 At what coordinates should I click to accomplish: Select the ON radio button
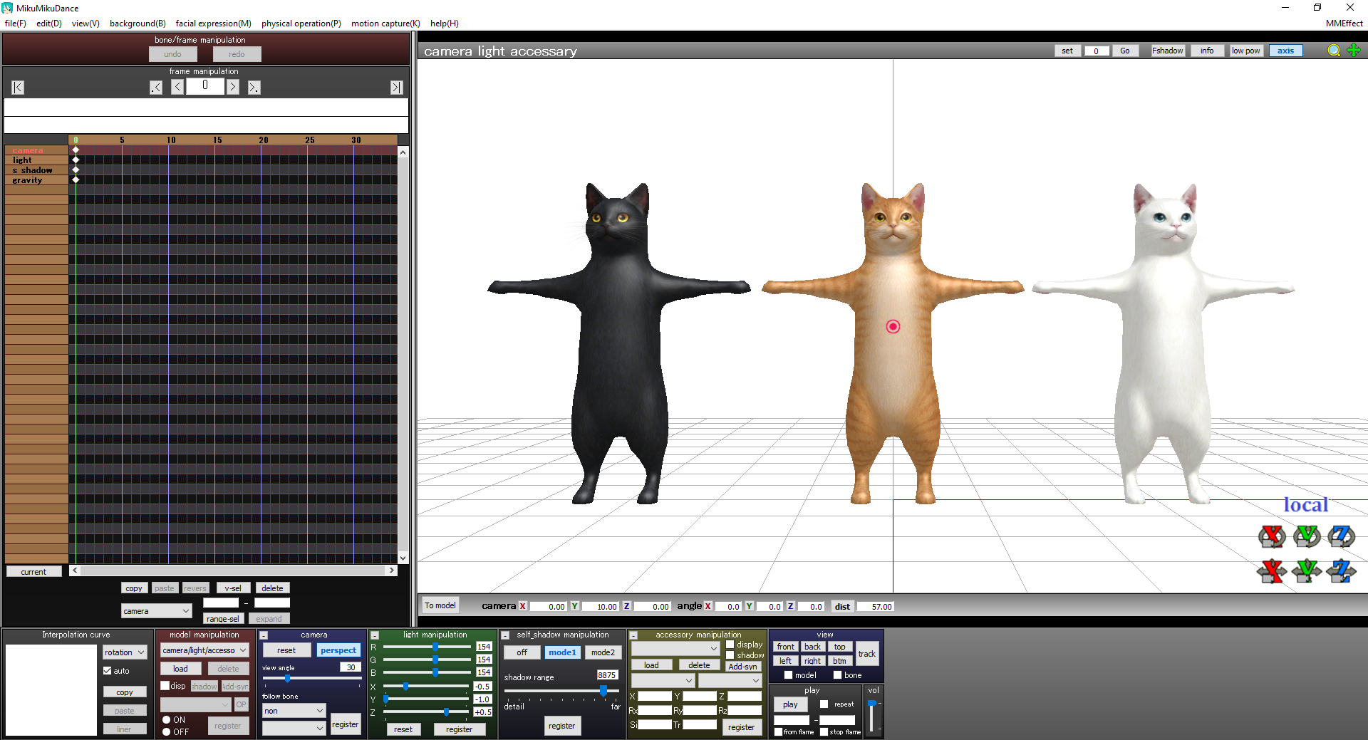click(x=167, y=720)
